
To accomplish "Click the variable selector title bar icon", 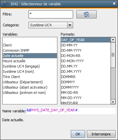I will click(x=6, y=4).
